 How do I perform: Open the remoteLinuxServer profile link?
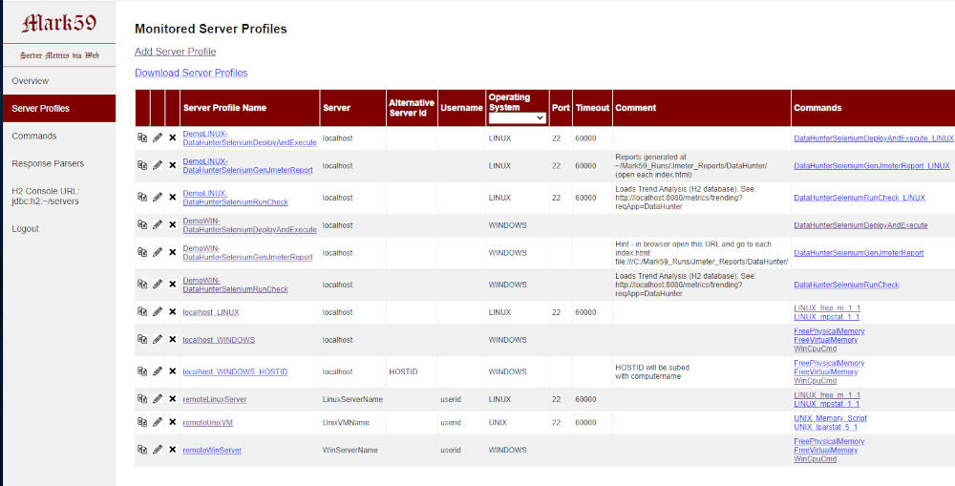(x=214, y=399)
